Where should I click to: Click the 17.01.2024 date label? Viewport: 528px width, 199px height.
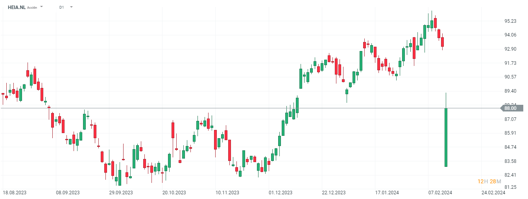[387, 193]
